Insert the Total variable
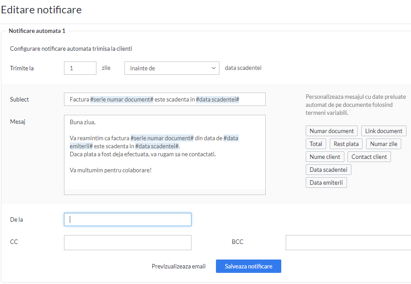411x284 pixels. [x=316, y=144]
